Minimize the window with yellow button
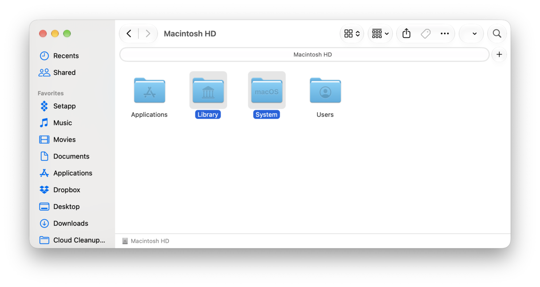Image resolution: width=540 pixels, height=287 pixels. (55, 34)
